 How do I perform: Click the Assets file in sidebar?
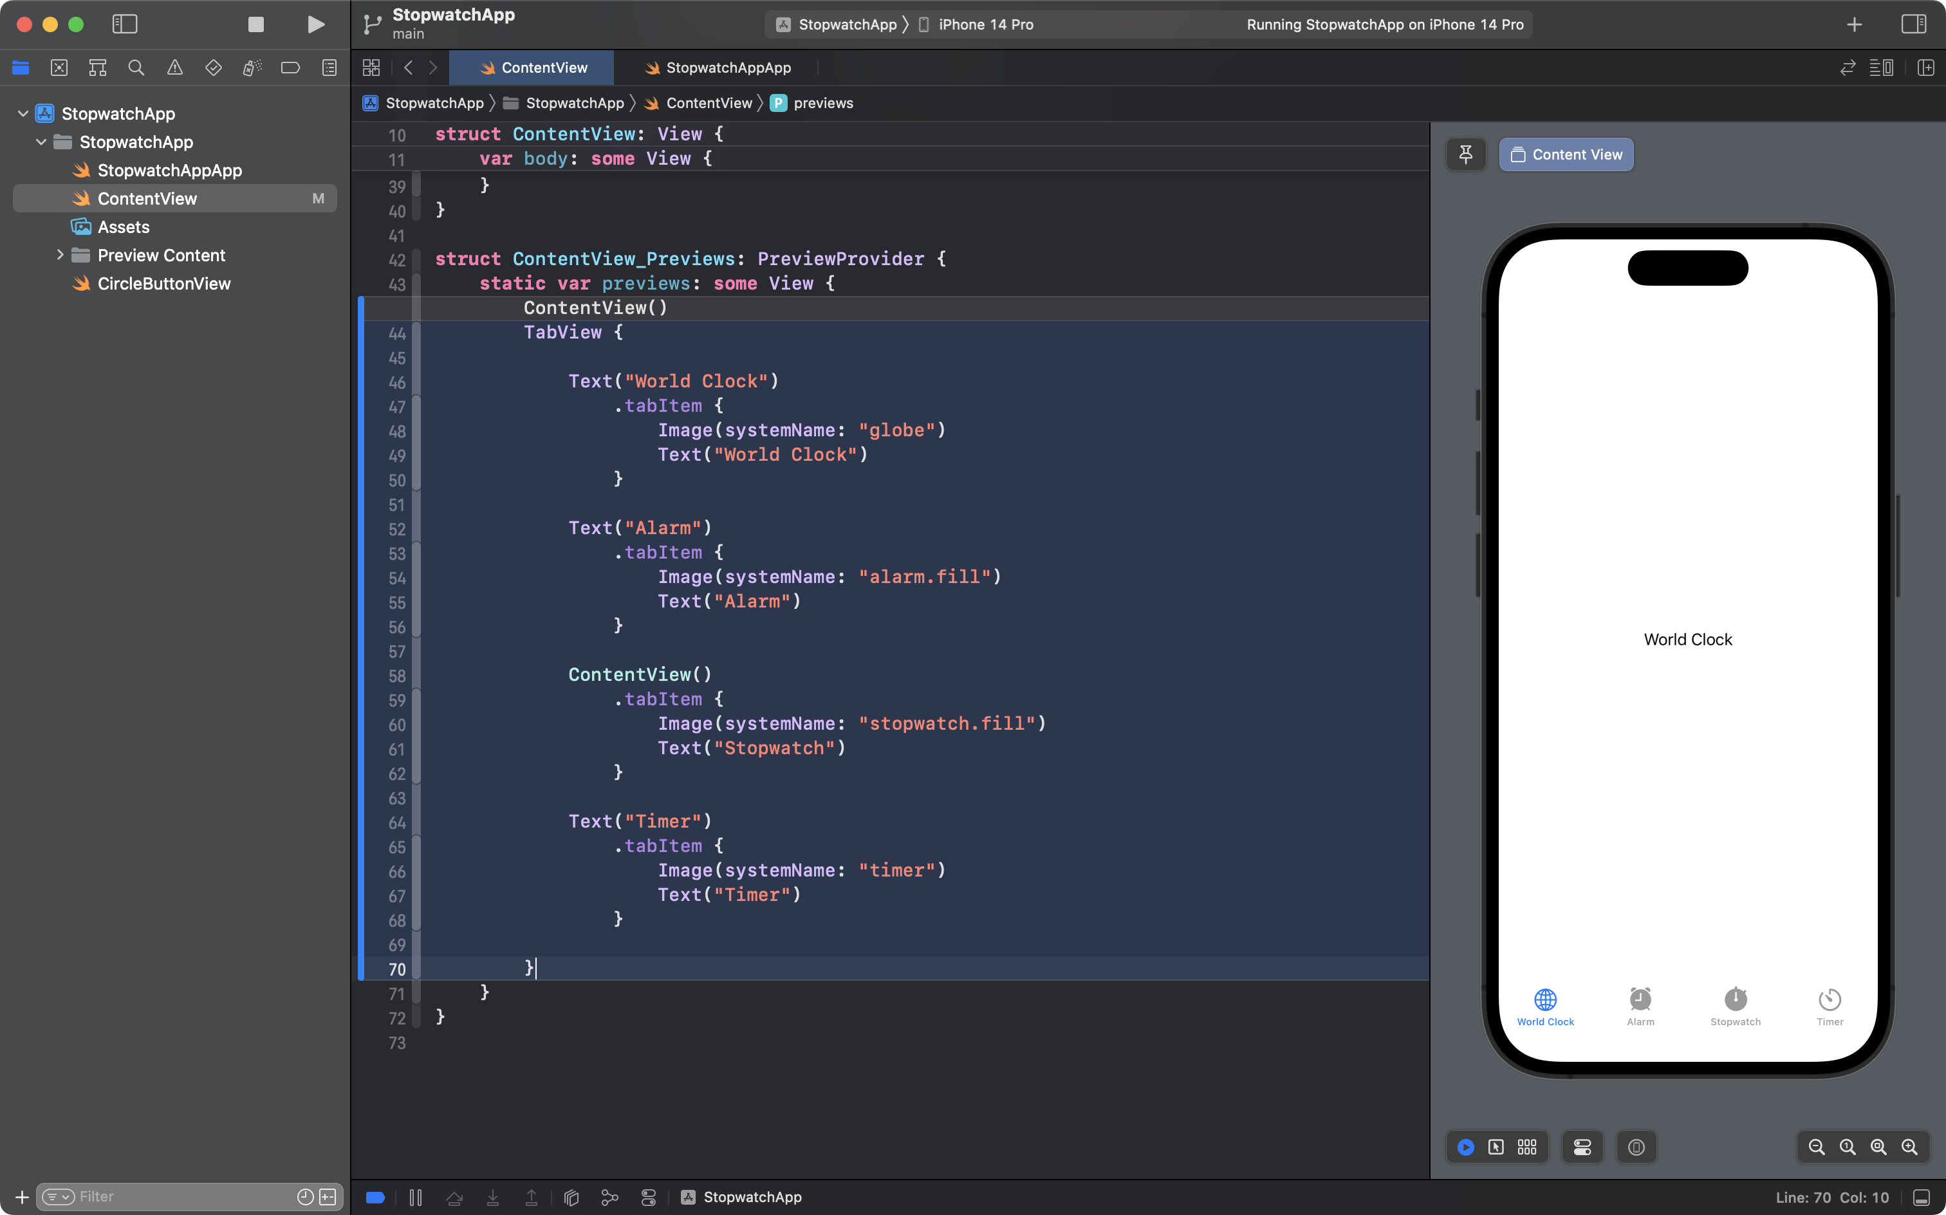pos(123,227)
